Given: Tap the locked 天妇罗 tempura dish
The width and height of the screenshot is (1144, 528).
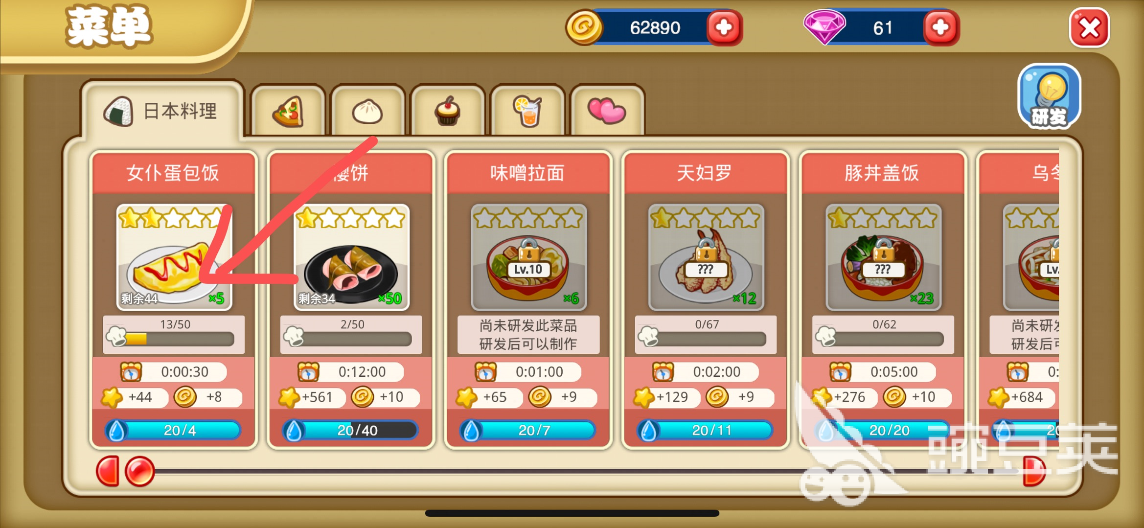Looking at the screenshot, I should pyautogui.click(x=706, y=257).
